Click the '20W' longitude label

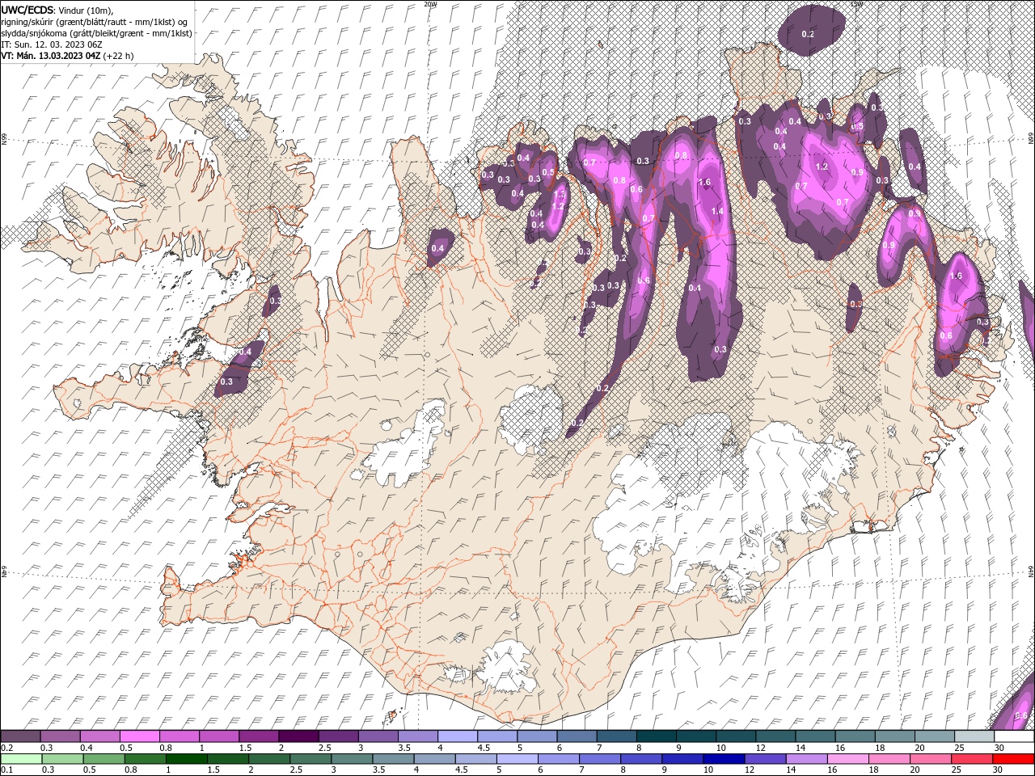click(x=429, y=4)
